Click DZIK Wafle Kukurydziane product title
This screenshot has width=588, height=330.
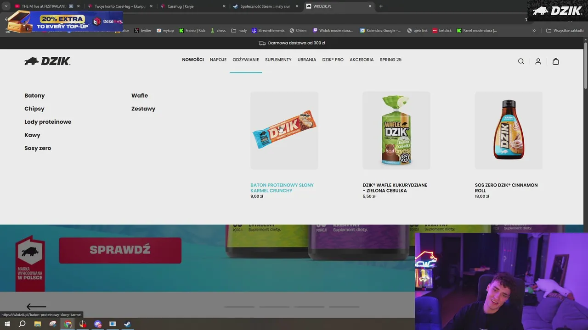(395, 188)
